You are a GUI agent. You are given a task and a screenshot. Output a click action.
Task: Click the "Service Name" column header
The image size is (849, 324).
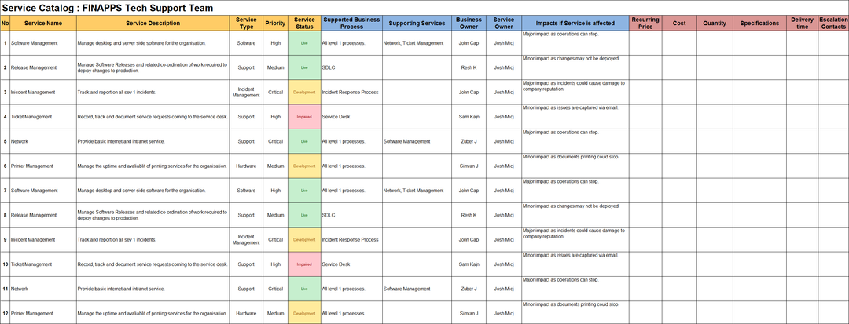tap(43, 24)
